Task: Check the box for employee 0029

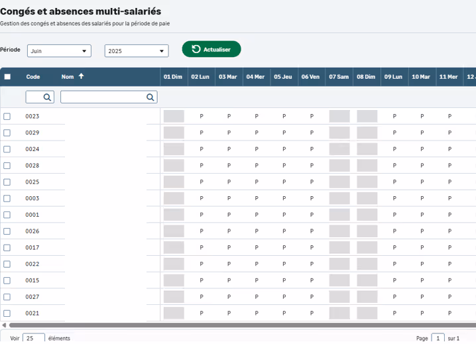Action: [7, 133]
